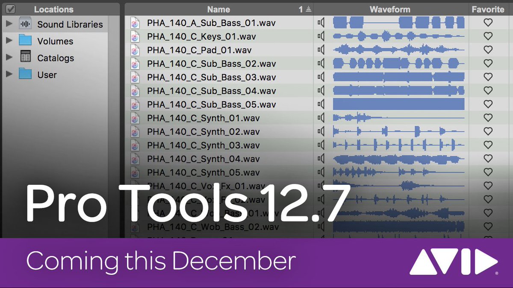The image size is (513, 288).
Task: Preview PHA_140_A_Sub_Bass_01.wav with its speaker icon
Action: pos(321,23)
